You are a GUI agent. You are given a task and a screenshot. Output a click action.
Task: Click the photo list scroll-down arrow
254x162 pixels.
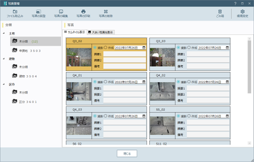[249, 143]
